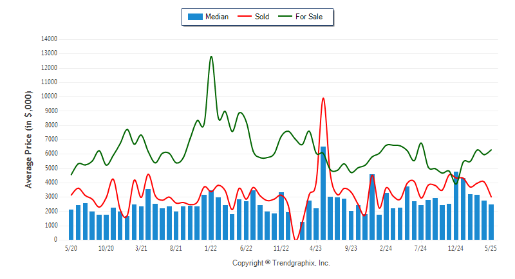Click the blue Median legend swatch
The width and height of the screenshot is (515, 279).
(195, 17)
